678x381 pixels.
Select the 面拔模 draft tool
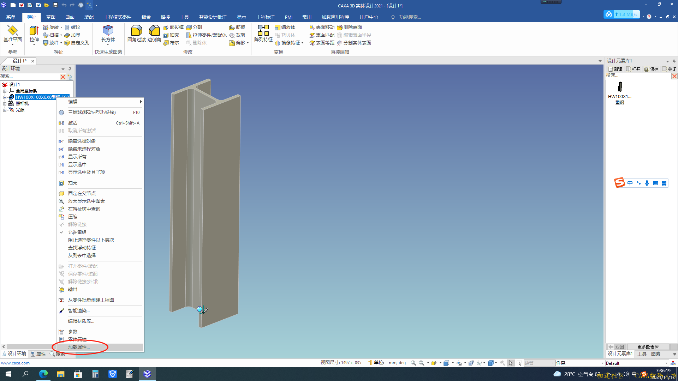(173, 27)
